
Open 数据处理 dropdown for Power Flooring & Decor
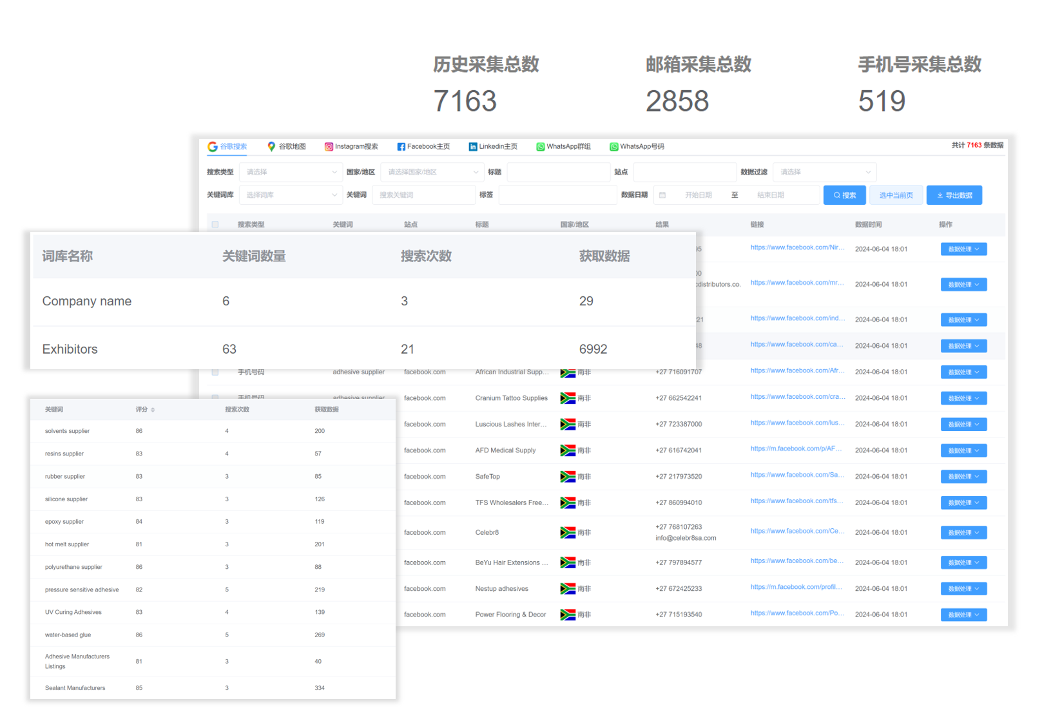pos(964,615)
